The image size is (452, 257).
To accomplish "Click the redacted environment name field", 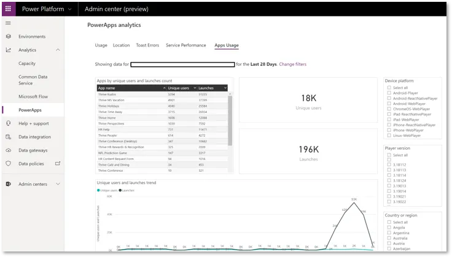I will coord(183,64).
